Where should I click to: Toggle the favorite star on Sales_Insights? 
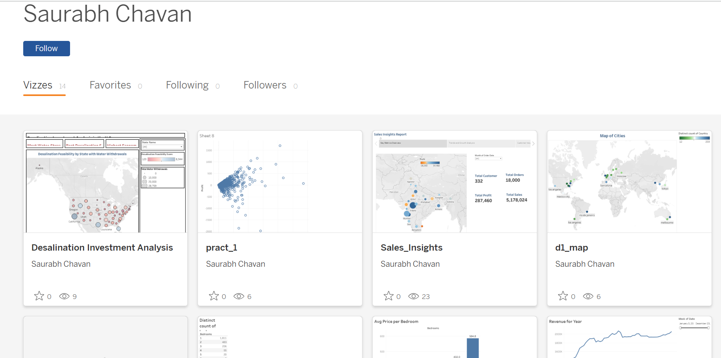click(388, 295)
